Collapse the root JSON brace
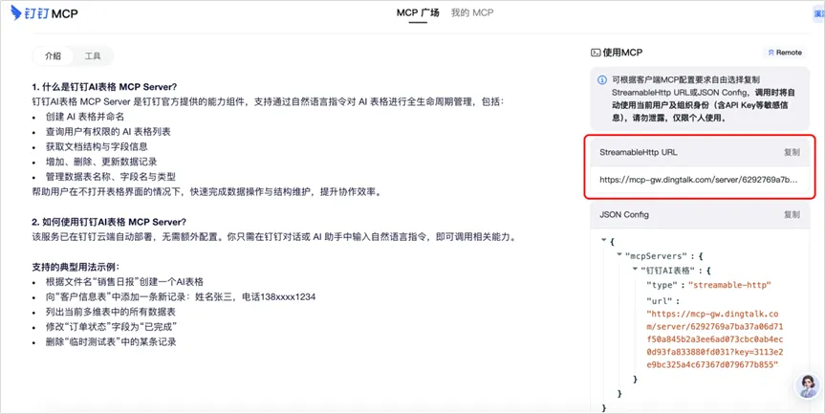The image size is (825, 414). tap(604, 240)
